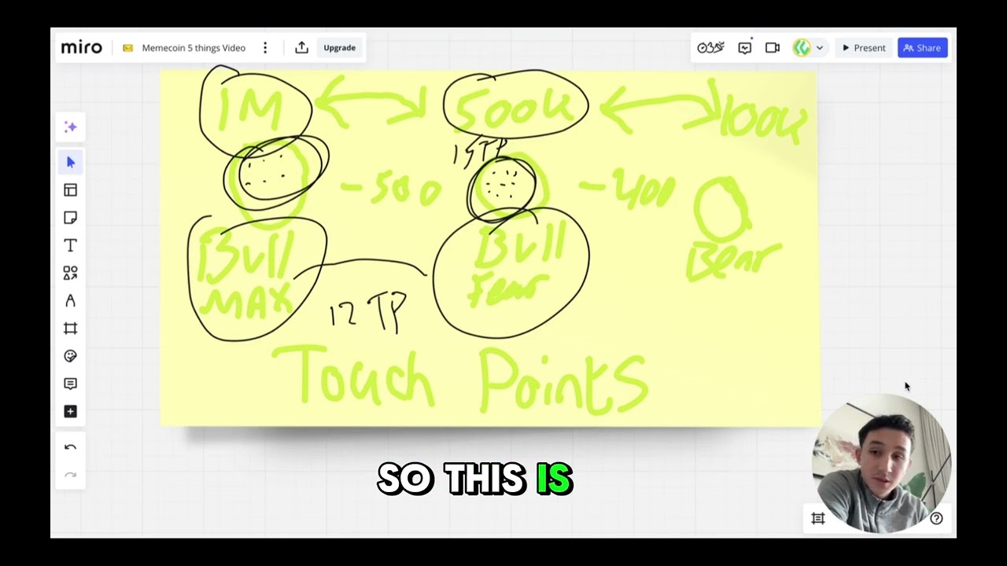This screenshot has width=1007, height=566.
Task: Click the yellow sticky note canvas
Action: pyautogui.click(x=489, y=248)
